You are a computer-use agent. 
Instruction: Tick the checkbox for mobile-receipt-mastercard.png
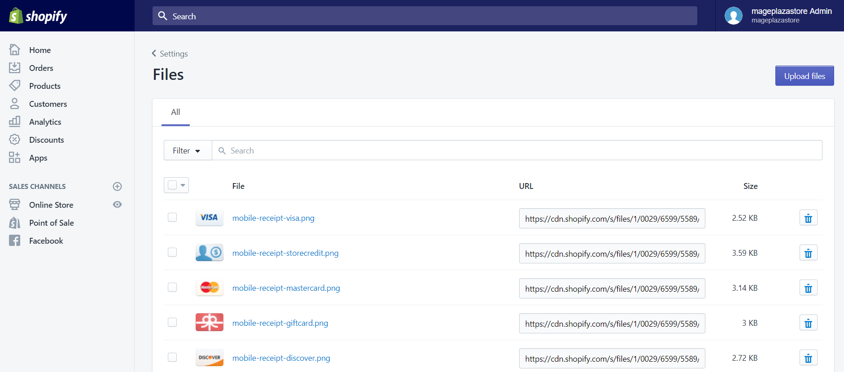point(172,287)
